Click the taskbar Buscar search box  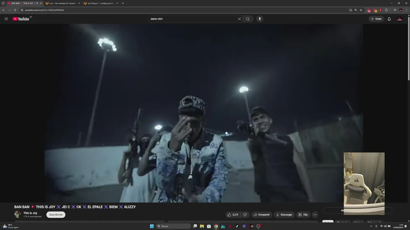tap(173, 226)
